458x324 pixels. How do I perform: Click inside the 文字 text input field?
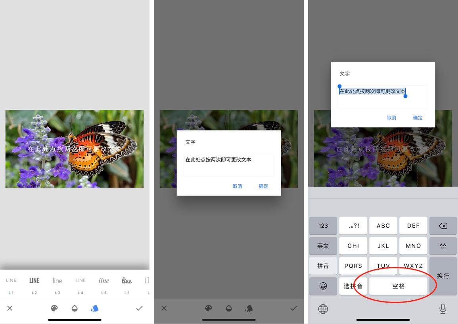click(x=229, y=165)
